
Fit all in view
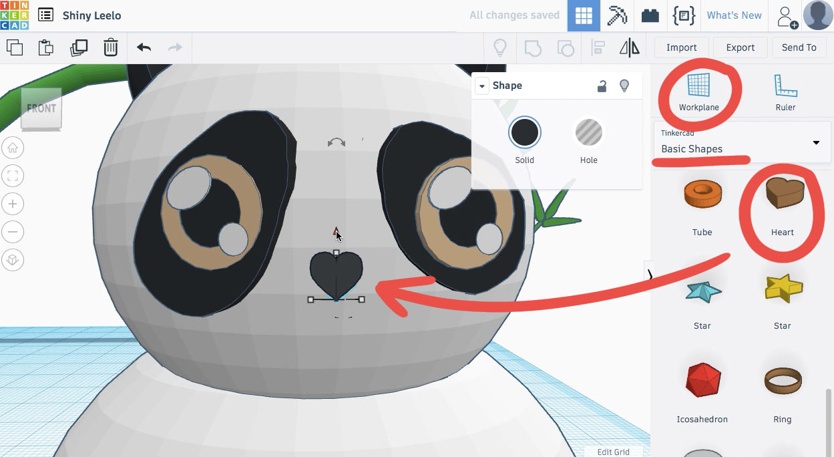tap(13, 176)
